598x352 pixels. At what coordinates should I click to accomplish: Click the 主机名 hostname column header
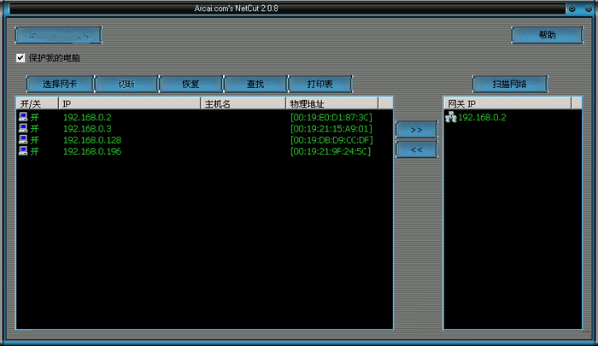click(243, 103)
